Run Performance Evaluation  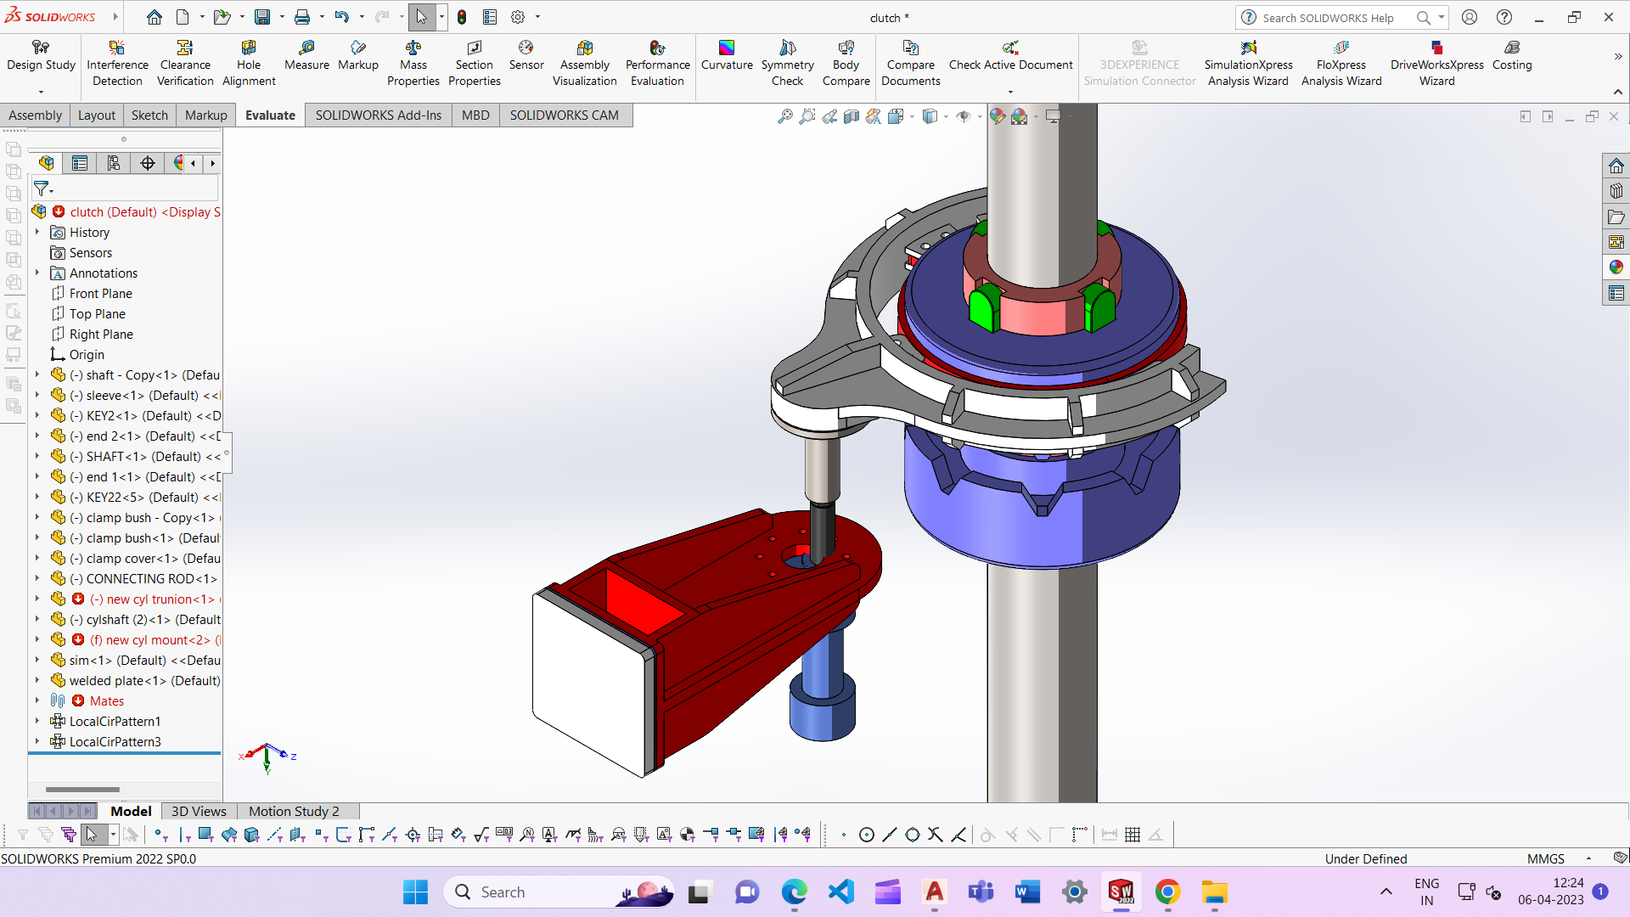[658, 64]
